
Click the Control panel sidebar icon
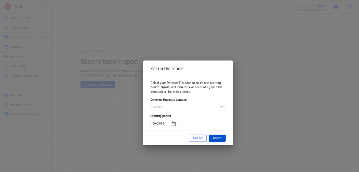click(6, 18)
